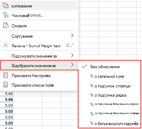
Task: Click the checkmark next to Без обчислення
Action: pos(84,66)
